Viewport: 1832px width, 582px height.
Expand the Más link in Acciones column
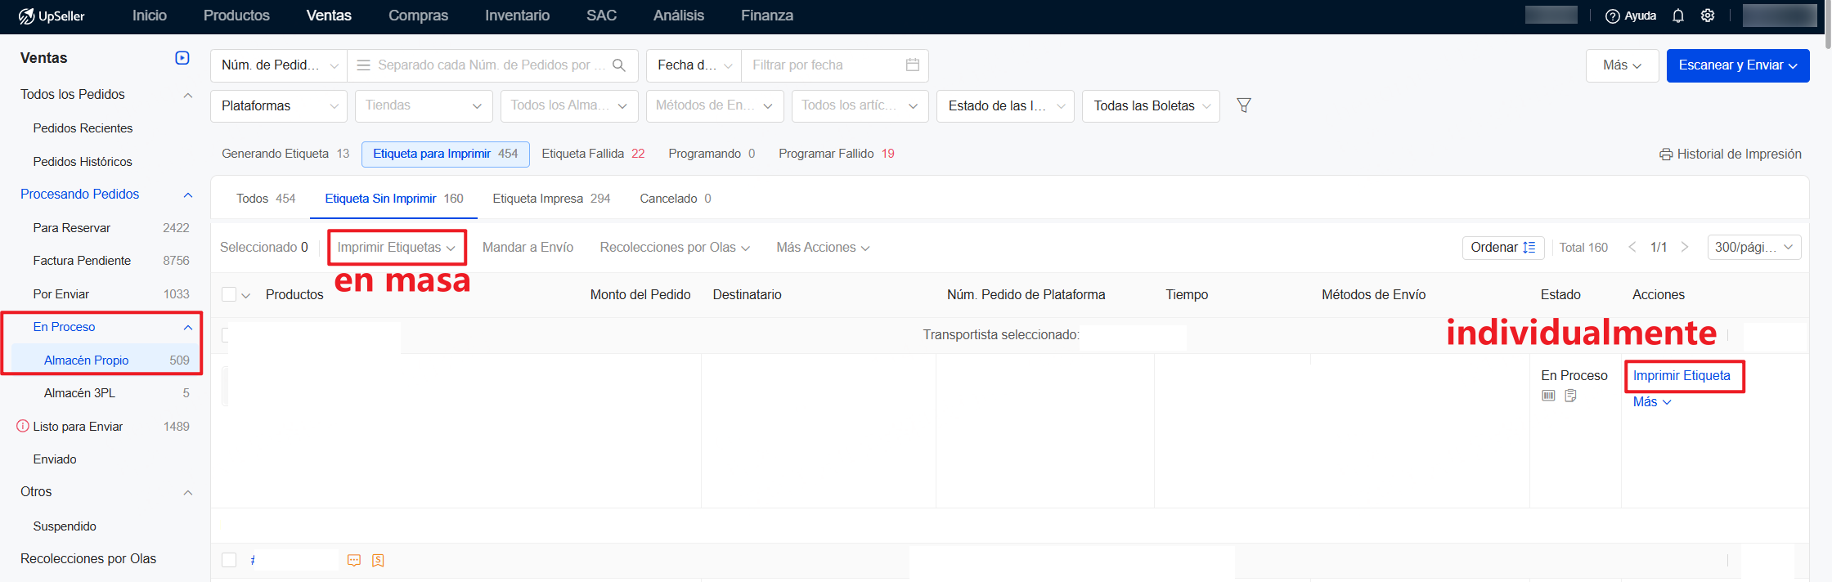tap(1652, 402)
